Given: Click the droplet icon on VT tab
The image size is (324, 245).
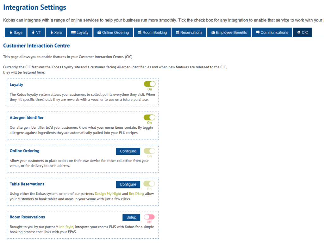Looking at the screenshot, I should click(33, 33).
